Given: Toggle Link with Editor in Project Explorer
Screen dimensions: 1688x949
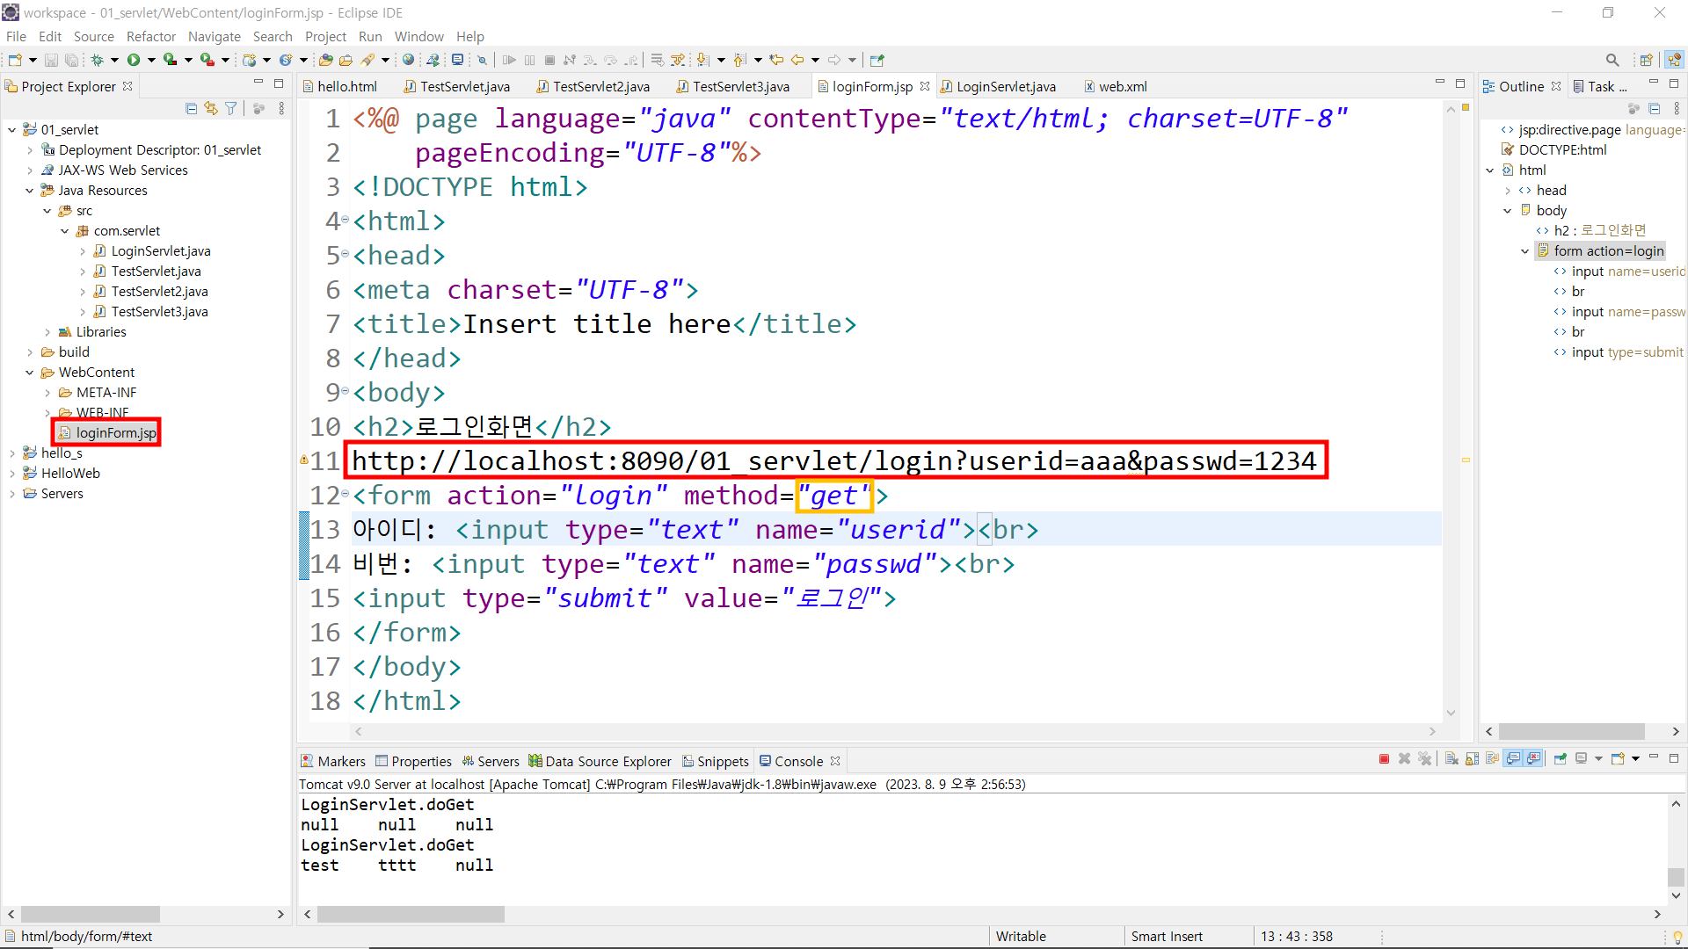Looking at the screenshot, I should [x=211, y=108].
